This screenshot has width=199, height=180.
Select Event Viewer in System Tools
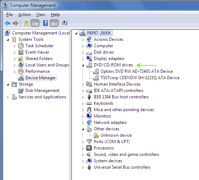click(37, 52)
